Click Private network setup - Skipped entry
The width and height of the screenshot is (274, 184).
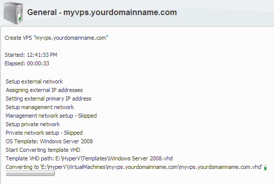(x=44, y=133)
